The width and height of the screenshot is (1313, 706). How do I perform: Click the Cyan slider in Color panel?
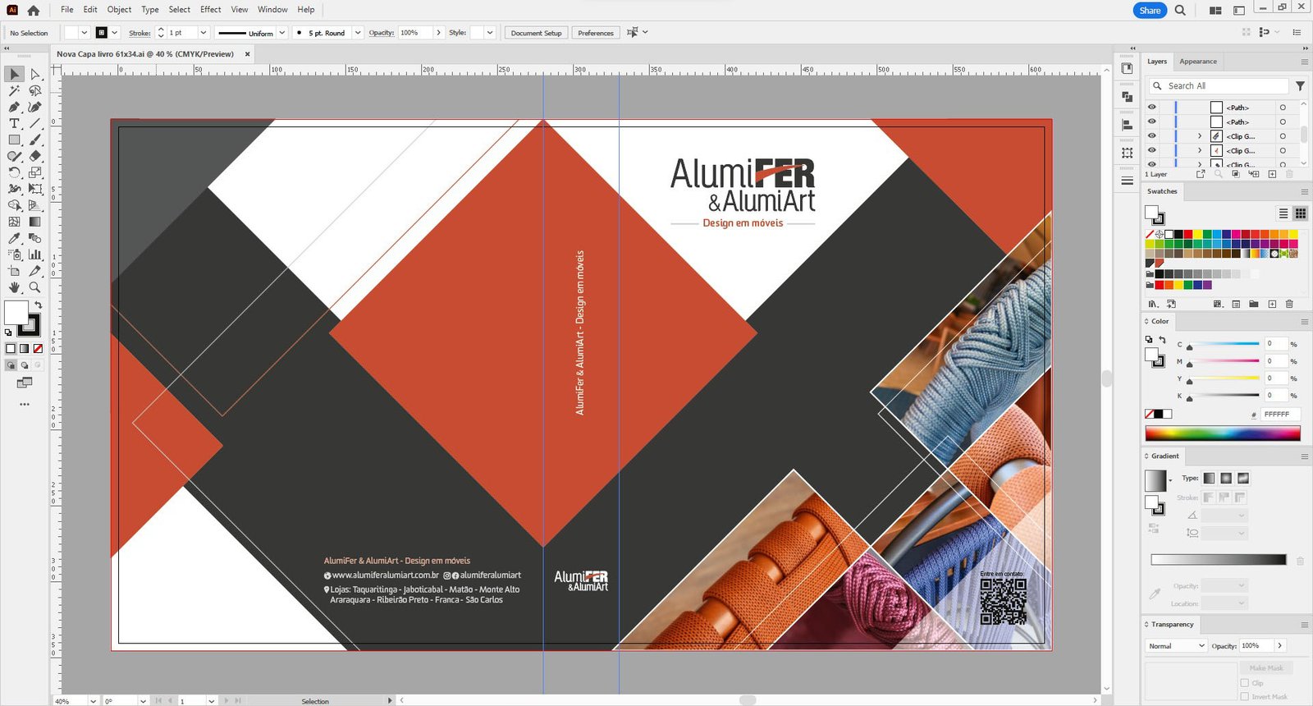[x=1223, y=344]
